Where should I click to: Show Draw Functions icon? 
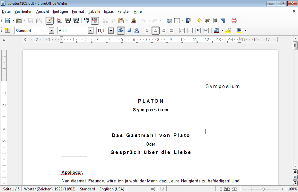tap(188, 20)
